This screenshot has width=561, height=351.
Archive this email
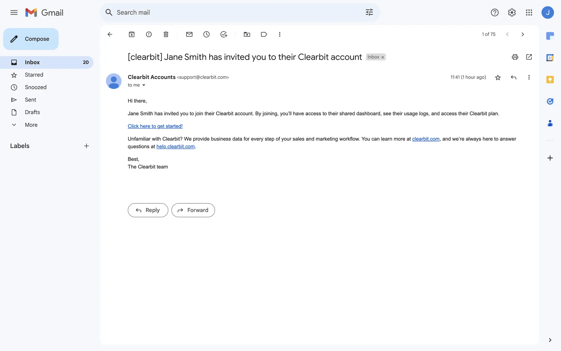click(131, 34)
